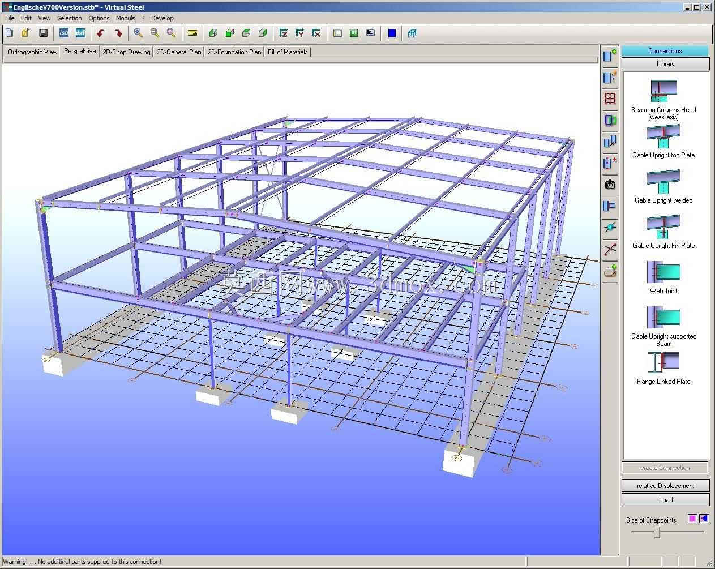Open a file with the folder icon
This screenshot has height=569, width=715.
(26, 33)
